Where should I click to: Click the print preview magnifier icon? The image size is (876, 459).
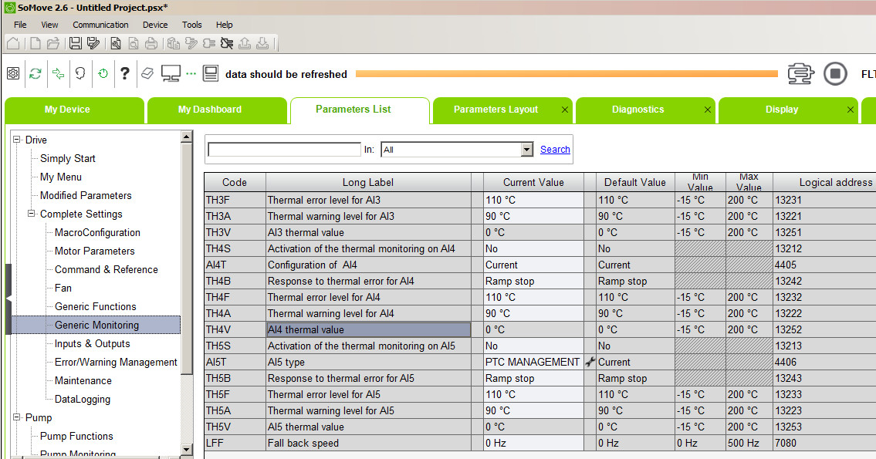pyautogui.click(x=134, y=43)
